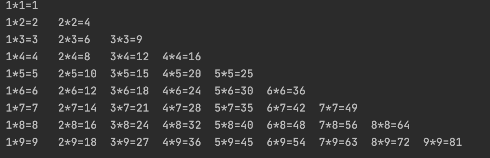Click the 1*9=9 text

click(x=22, y=142)
